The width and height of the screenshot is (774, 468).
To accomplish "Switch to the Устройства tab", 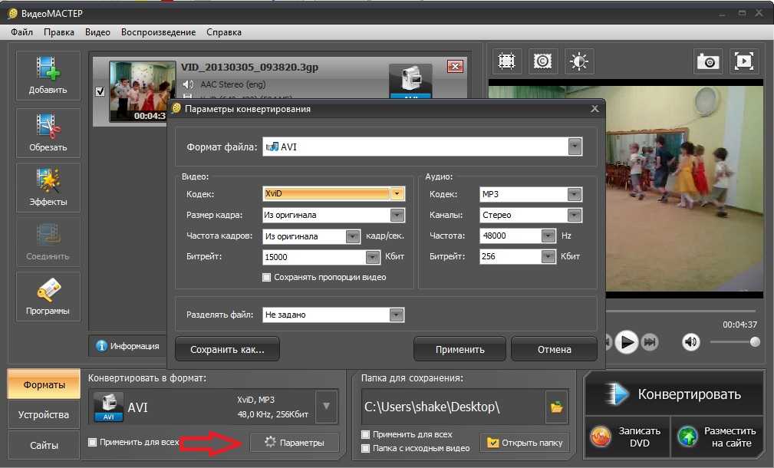I will (44, 415).
